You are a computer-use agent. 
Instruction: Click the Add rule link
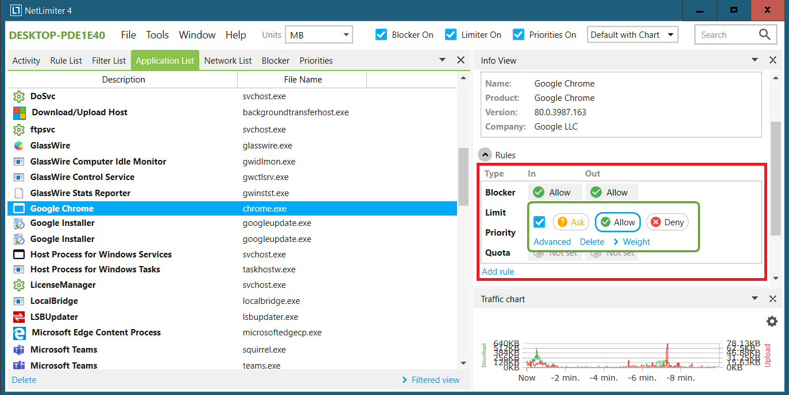point(498,272)
